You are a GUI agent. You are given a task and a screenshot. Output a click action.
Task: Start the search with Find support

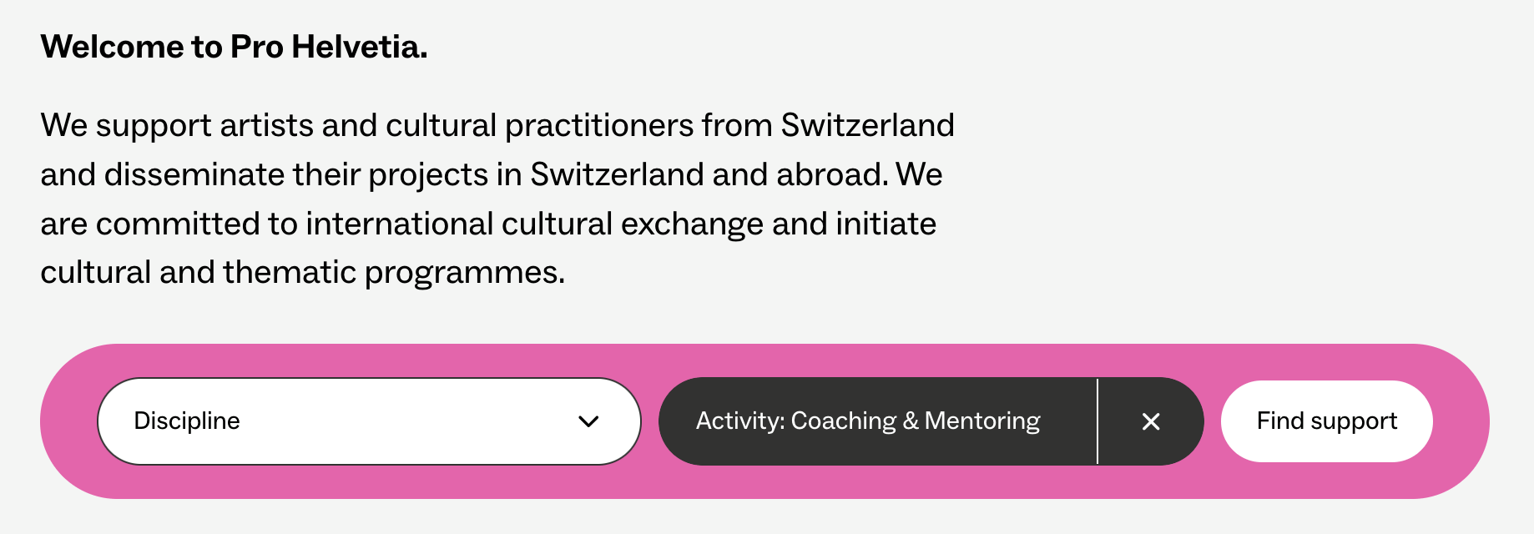tap(1325, 421)
